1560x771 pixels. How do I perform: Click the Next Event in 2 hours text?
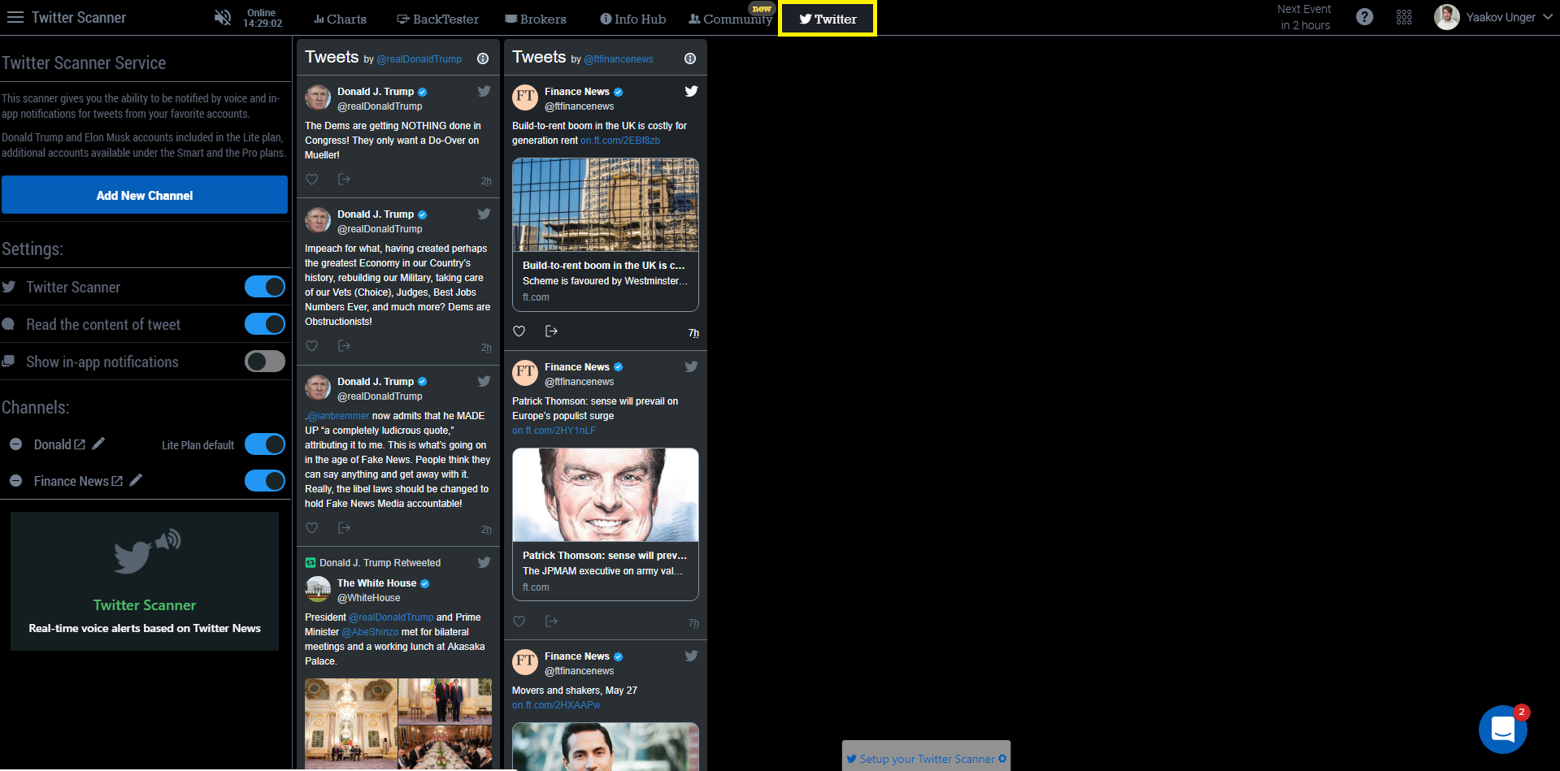tap(1305, 17)
